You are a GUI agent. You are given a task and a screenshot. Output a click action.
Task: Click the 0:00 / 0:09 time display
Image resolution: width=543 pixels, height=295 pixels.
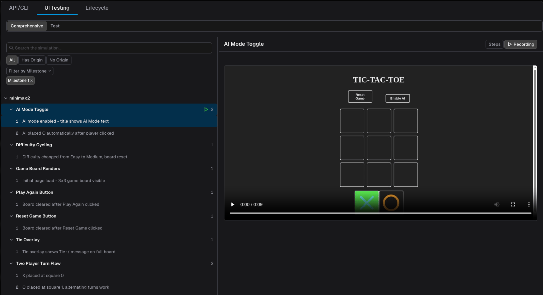coord(251,204)
